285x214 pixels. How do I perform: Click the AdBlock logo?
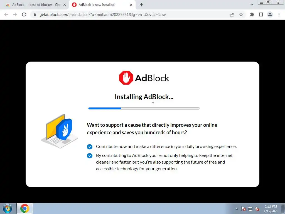click(x=144, y=78)
